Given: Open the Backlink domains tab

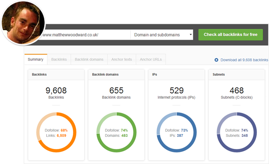Looking at the screenshot, I should tap(89, 59).
